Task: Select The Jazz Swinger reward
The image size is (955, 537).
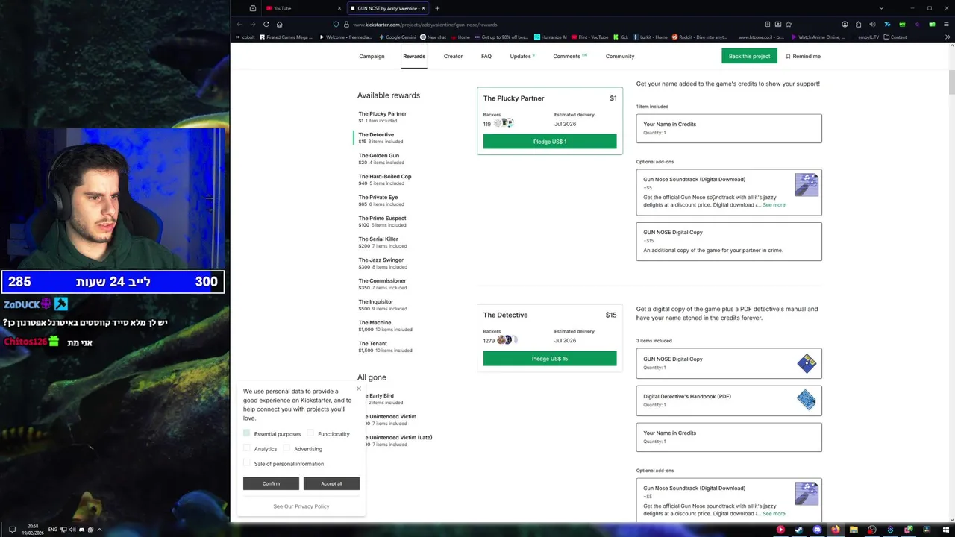Action: pyautogui.click(x=382, y=263)
